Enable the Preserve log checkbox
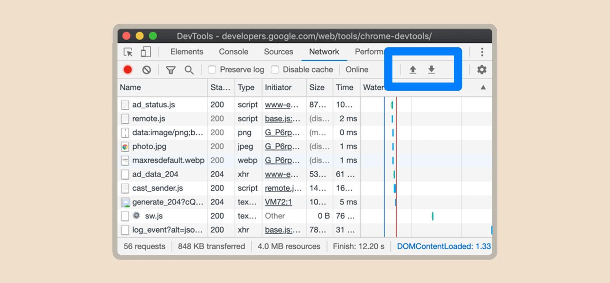This screenshot has height=283, width=610. (x=212, y=70)
